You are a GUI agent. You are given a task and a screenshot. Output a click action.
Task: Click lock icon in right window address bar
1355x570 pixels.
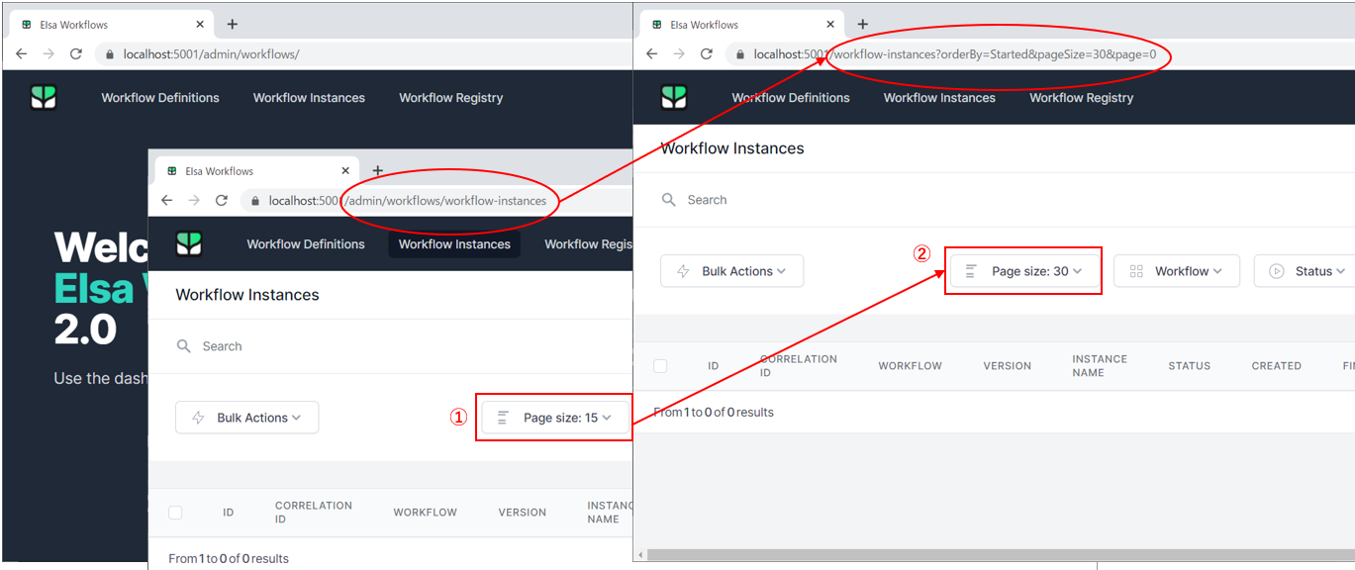click(x=739, y=54)
